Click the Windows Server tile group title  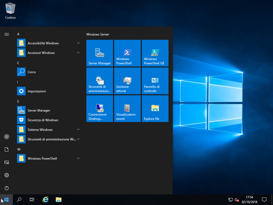tap(98, 34)
